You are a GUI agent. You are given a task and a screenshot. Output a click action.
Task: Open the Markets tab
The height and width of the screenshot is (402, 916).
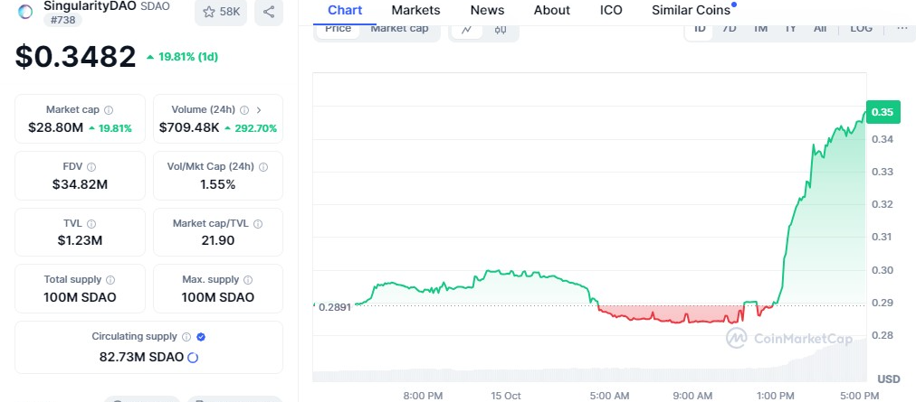[x=415, y=10]
